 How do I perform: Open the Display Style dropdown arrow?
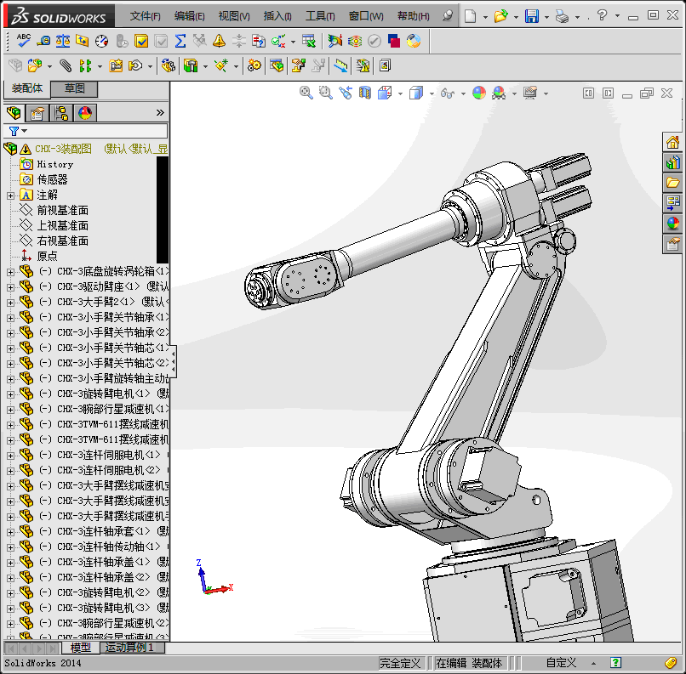(x=432, y=93)
